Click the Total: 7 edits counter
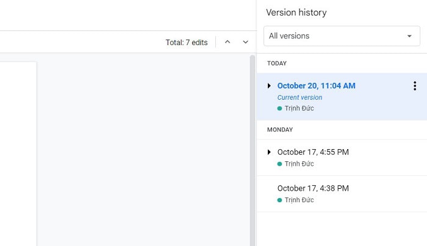The height and width of the screenshot is (246, 427). pos(186,42)
